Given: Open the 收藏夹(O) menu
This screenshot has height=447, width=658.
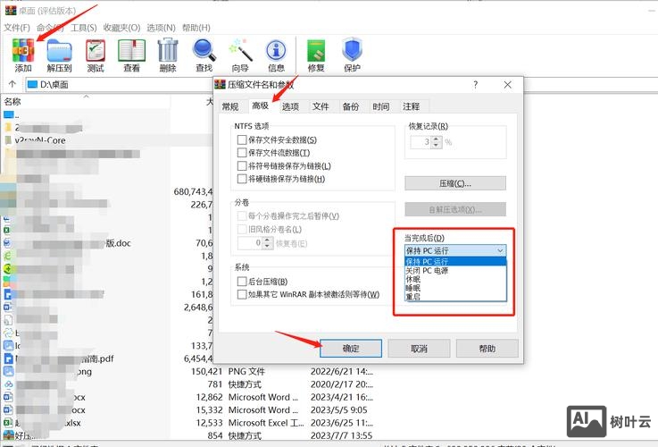Looking at the screenshot, I should 121,28.
